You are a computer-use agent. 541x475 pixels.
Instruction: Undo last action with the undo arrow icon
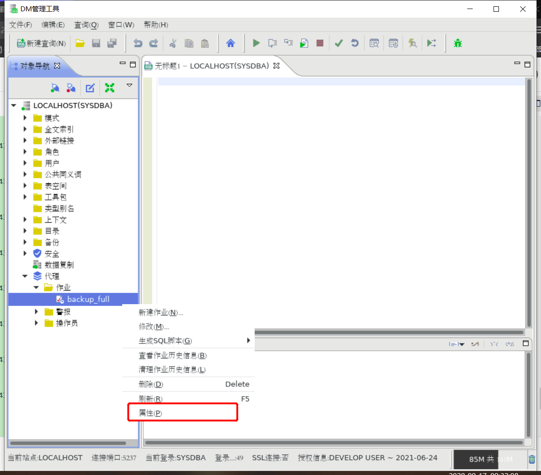(138, 43)
